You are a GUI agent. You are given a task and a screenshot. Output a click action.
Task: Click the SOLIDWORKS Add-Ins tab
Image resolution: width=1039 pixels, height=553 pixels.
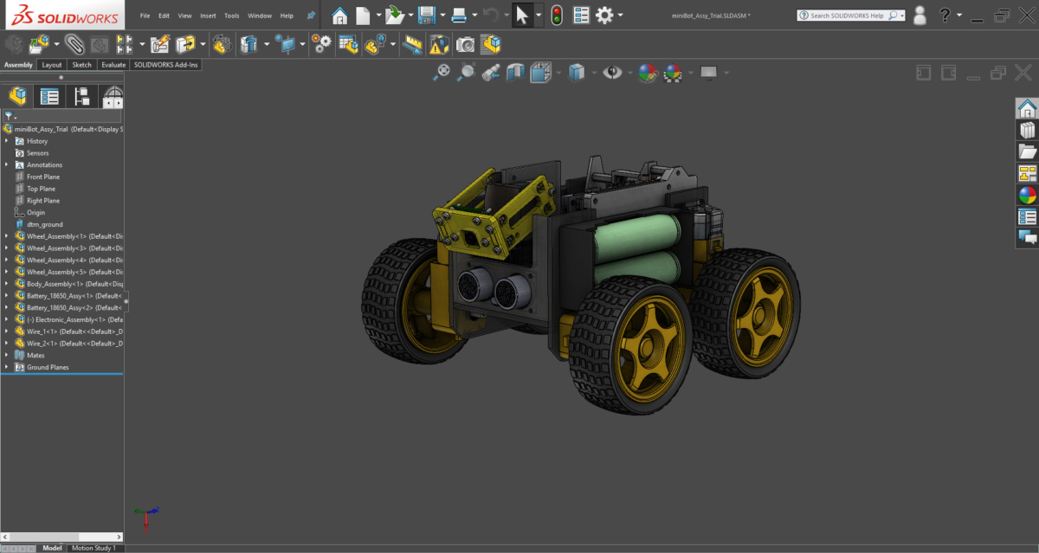pyautogui.click(x=166, y=64)
